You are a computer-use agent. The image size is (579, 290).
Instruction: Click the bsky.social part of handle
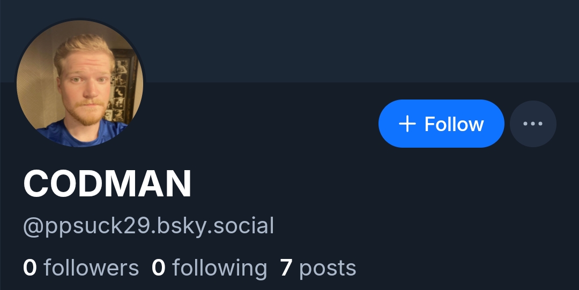pyautogui.click(x=216, y=226)
